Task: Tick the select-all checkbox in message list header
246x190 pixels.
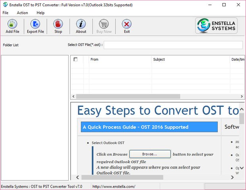Action: tap(75, 59)
